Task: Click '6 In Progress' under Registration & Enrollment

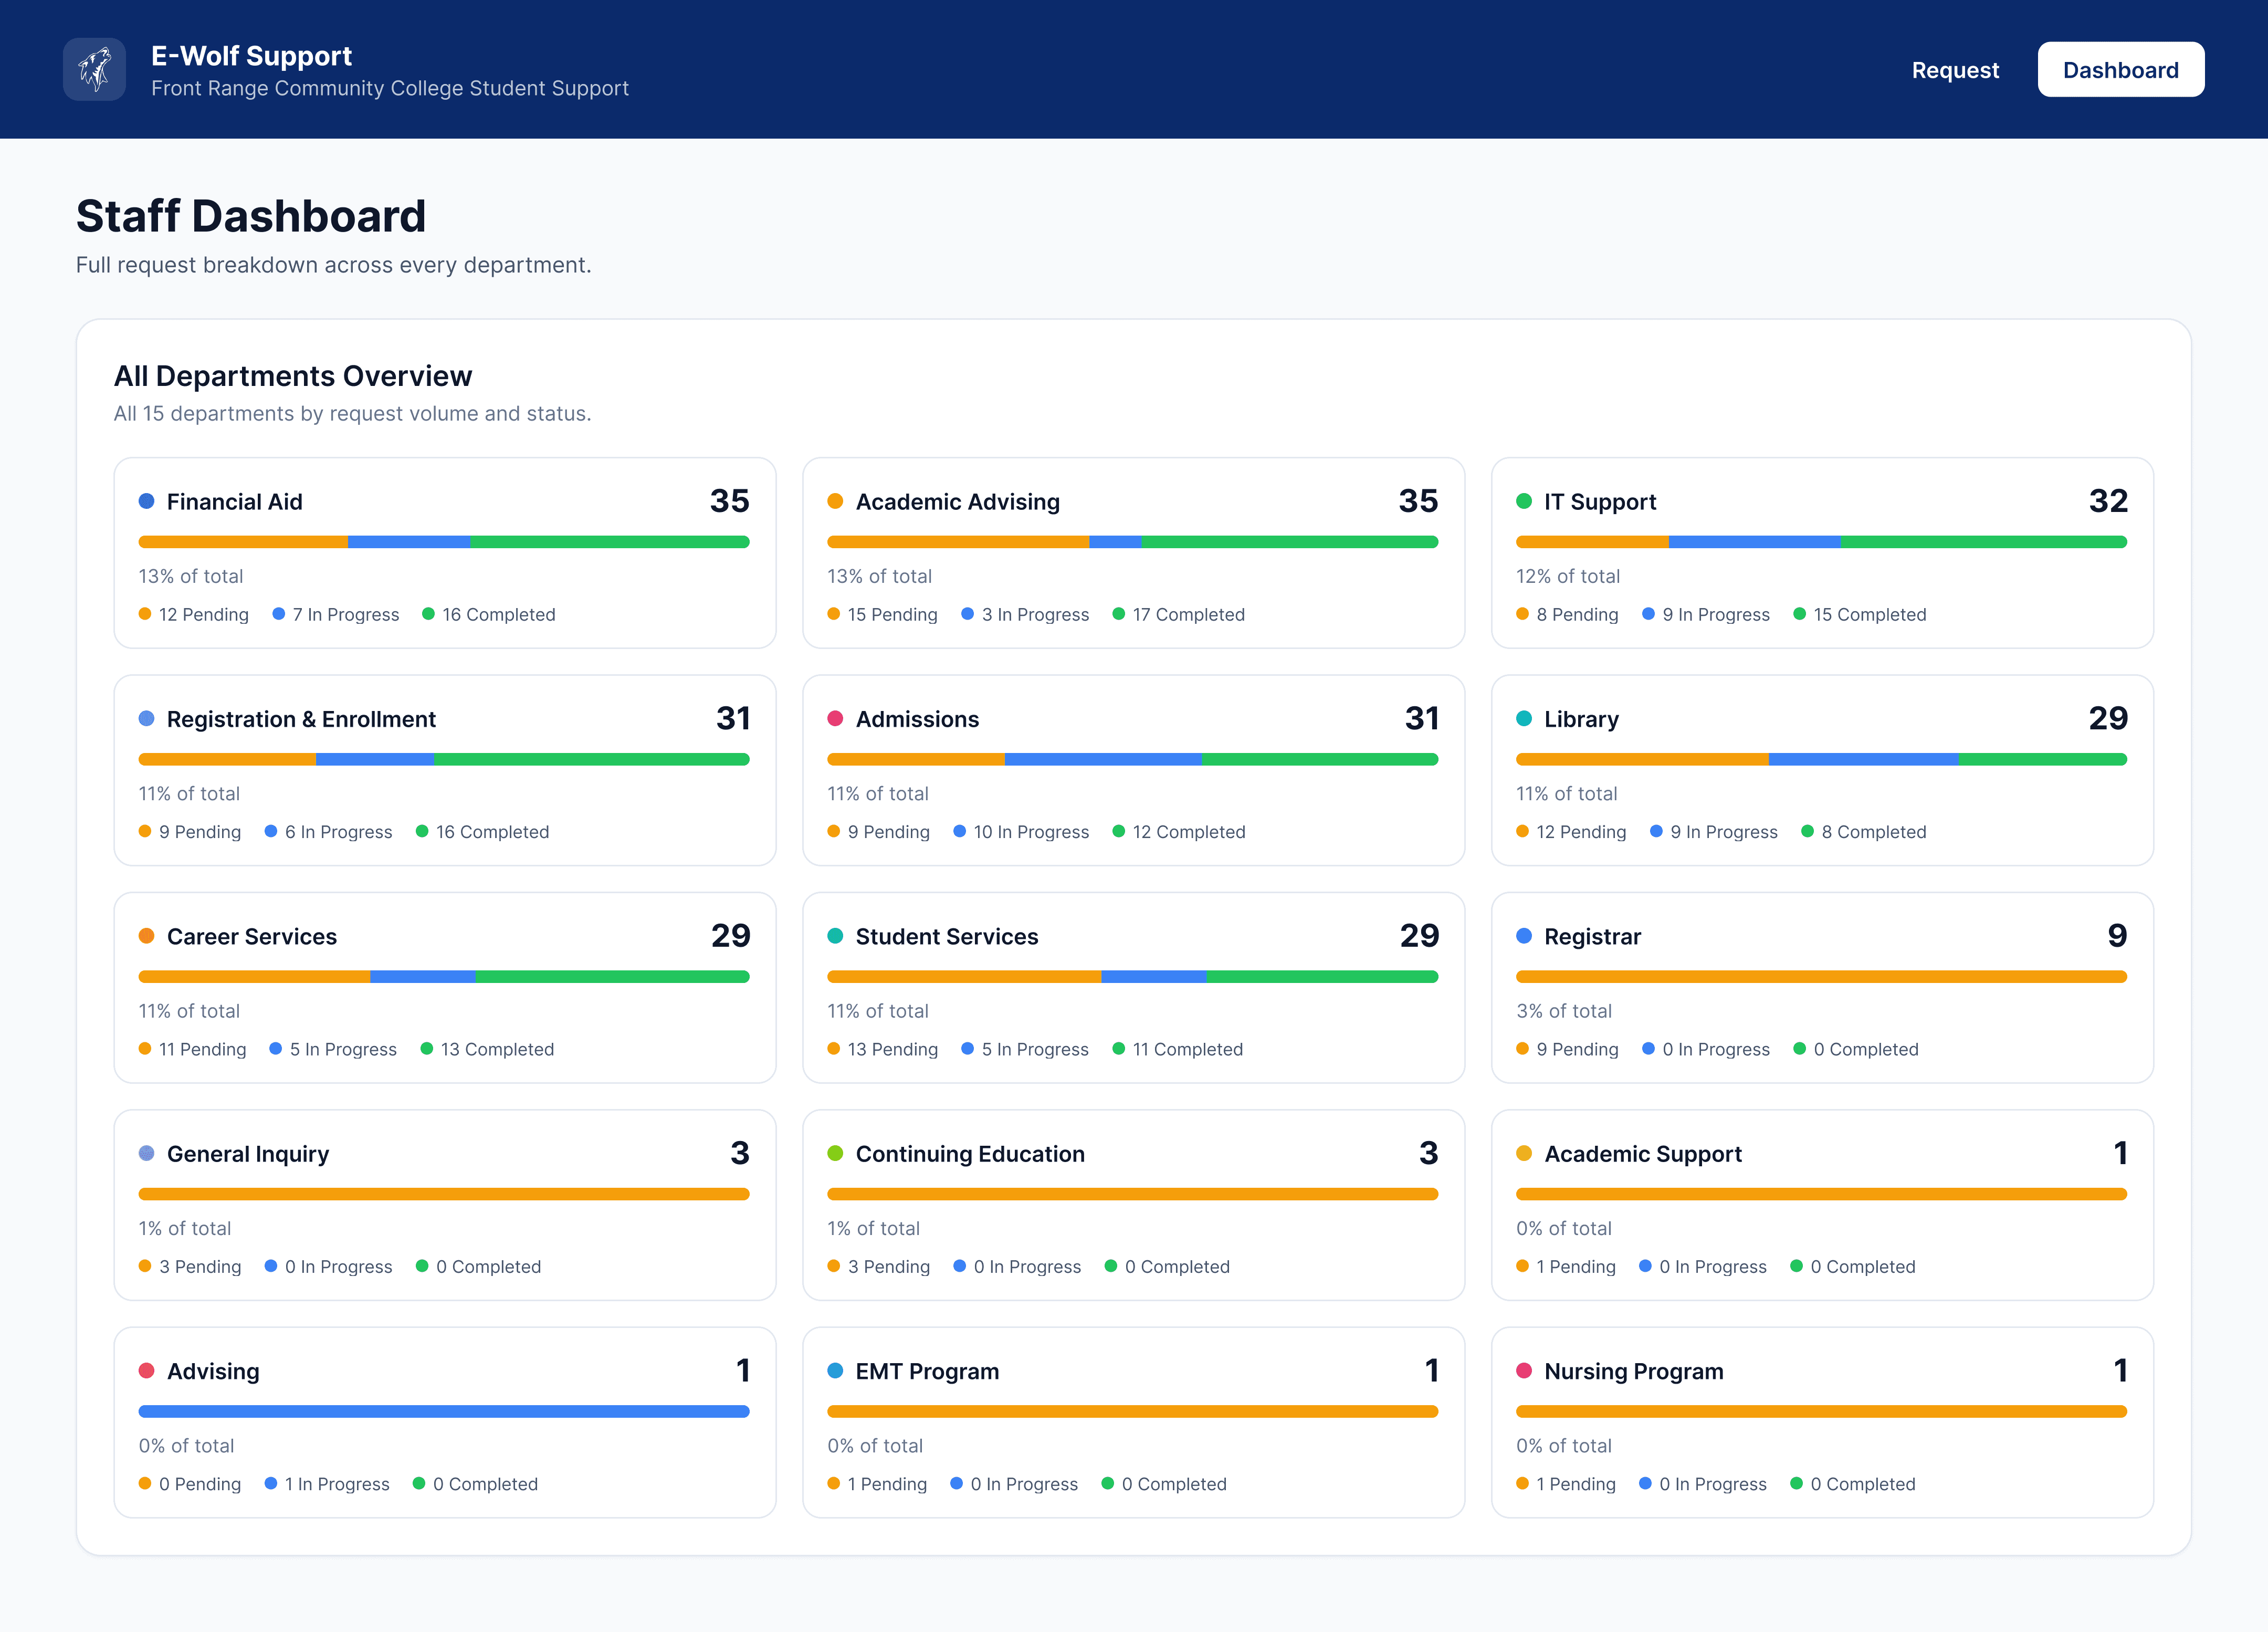Action: 329,831
